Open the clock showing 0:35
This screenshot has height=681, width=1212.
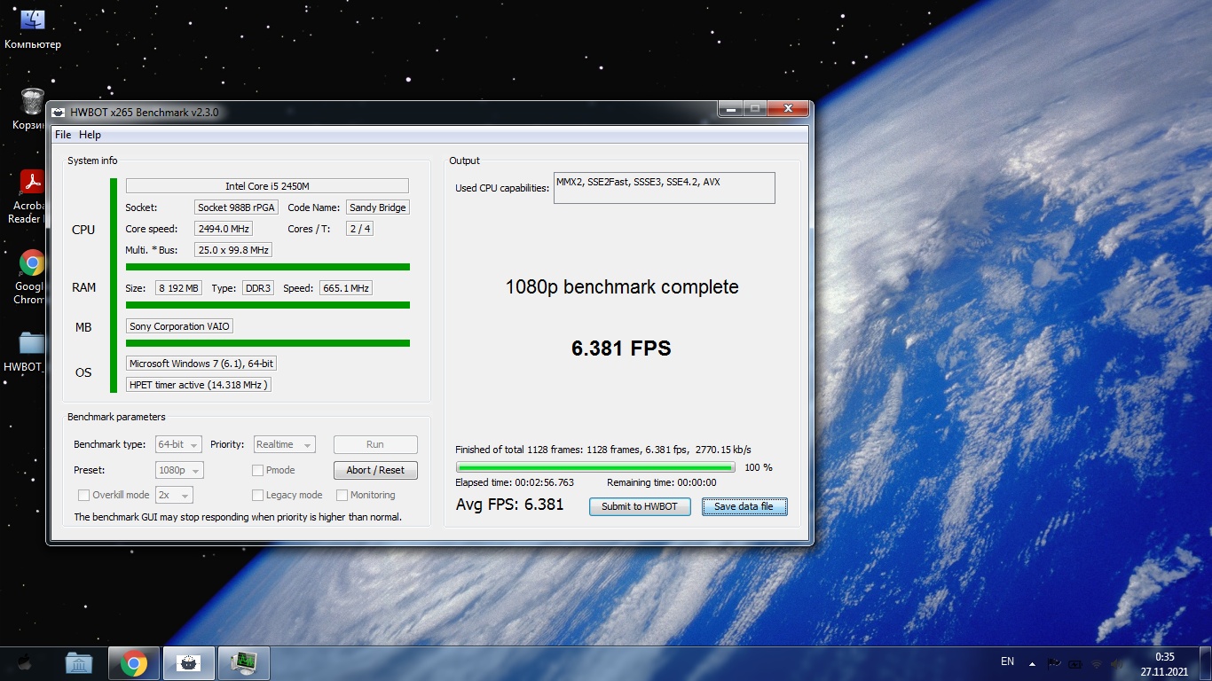coord(1164,664)
